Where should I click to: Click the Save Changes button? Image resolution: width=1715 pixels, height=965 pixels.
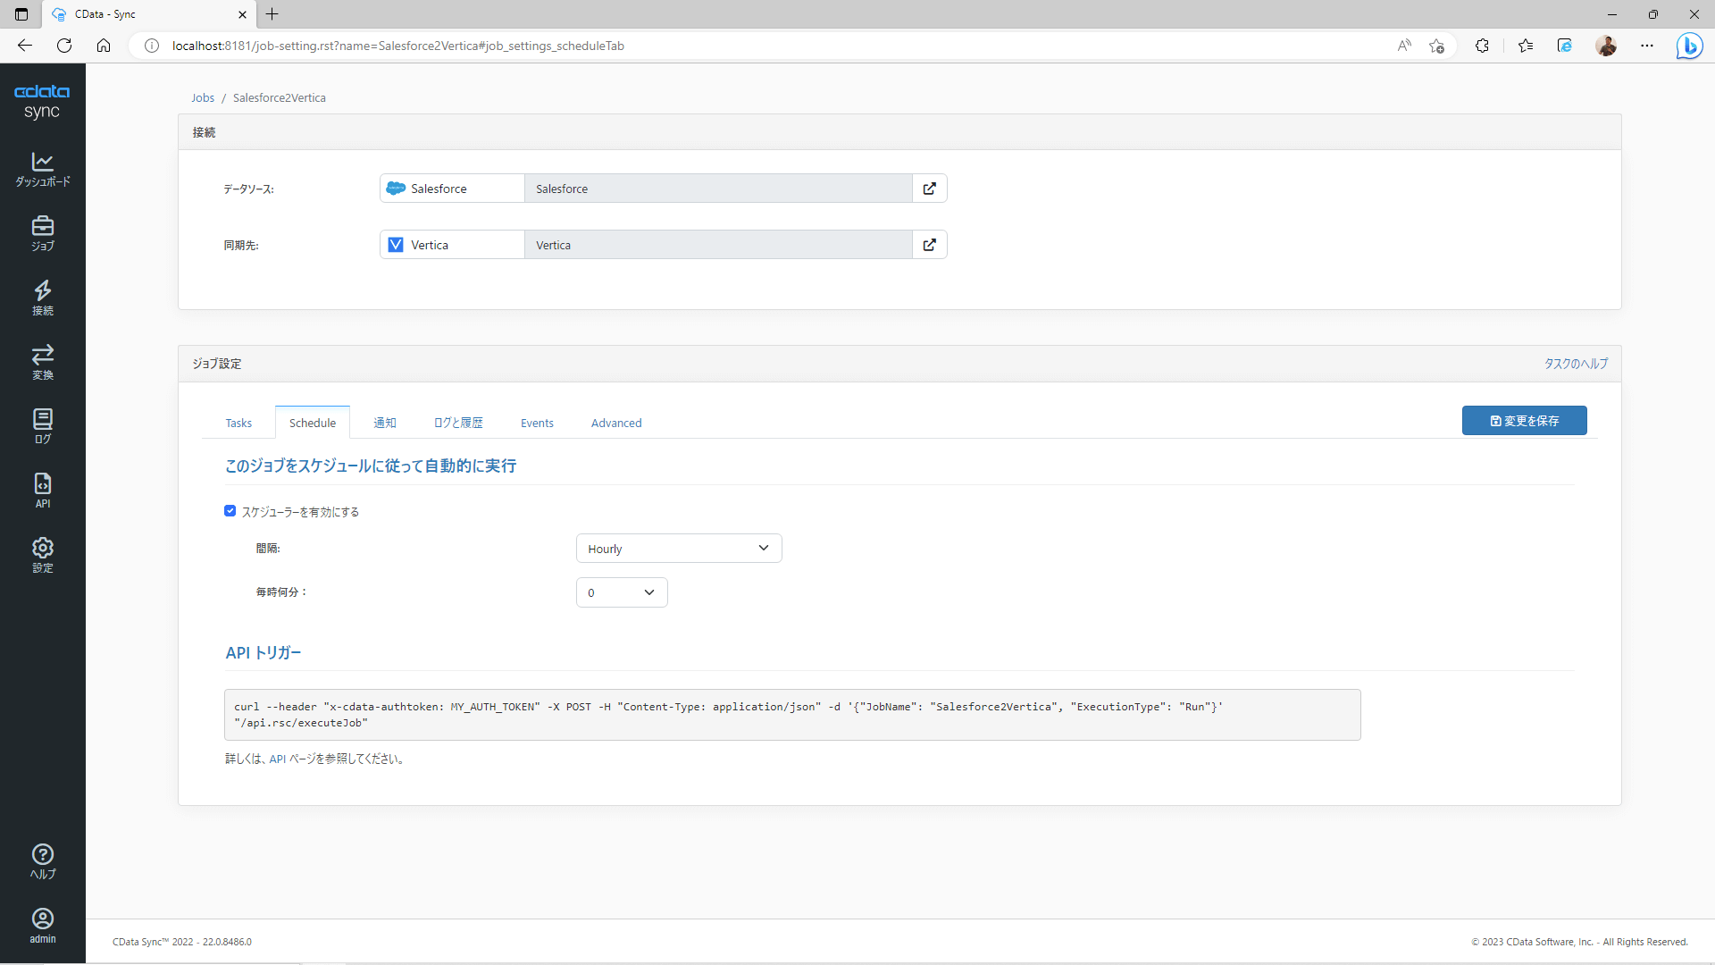(1524, 421)
